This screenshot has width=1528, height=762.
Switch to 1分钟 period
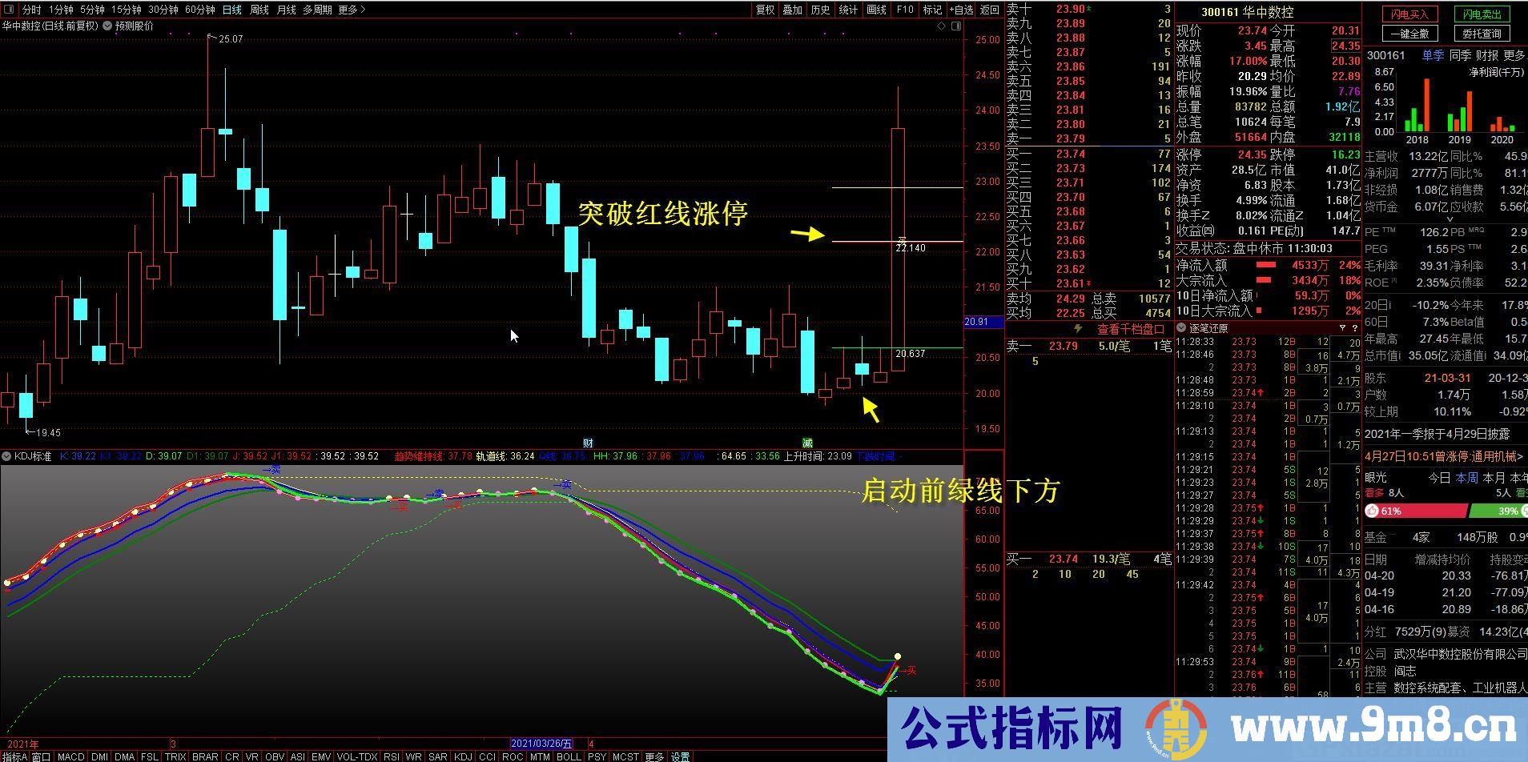61,10
